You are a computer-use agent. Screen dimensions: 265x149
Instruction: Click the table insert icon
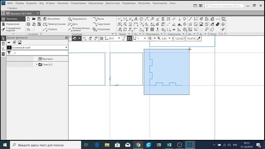click(152, 29)
